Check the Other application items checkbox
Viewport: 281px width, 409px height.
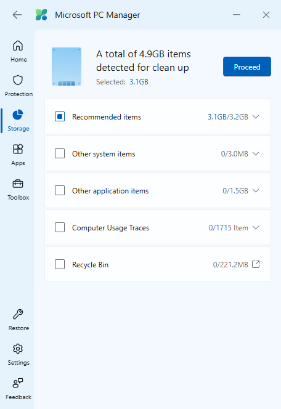(x=60, y=190)
